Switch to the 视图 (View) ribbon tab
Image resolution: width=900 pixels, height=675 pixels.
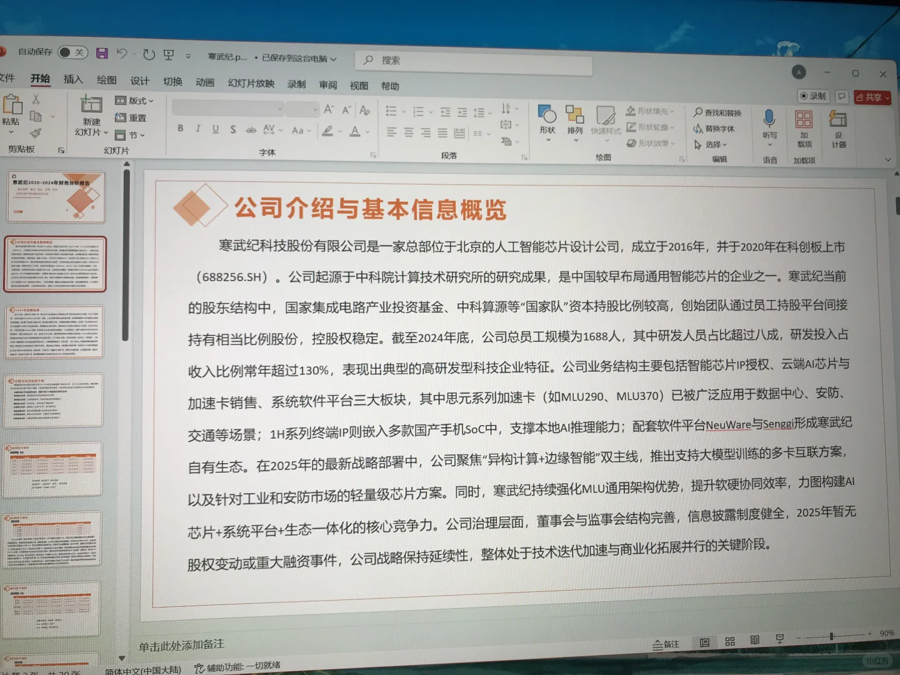point(358,86)
